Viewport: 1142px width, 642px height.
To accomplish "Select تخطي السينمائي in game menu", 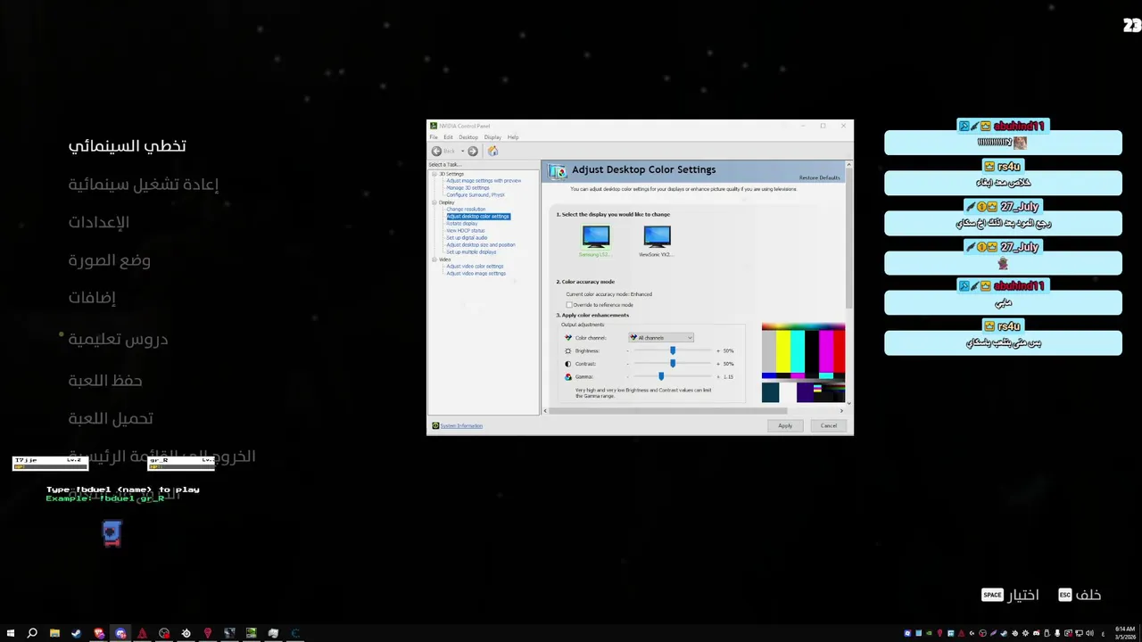I will (x=128, y=146).
